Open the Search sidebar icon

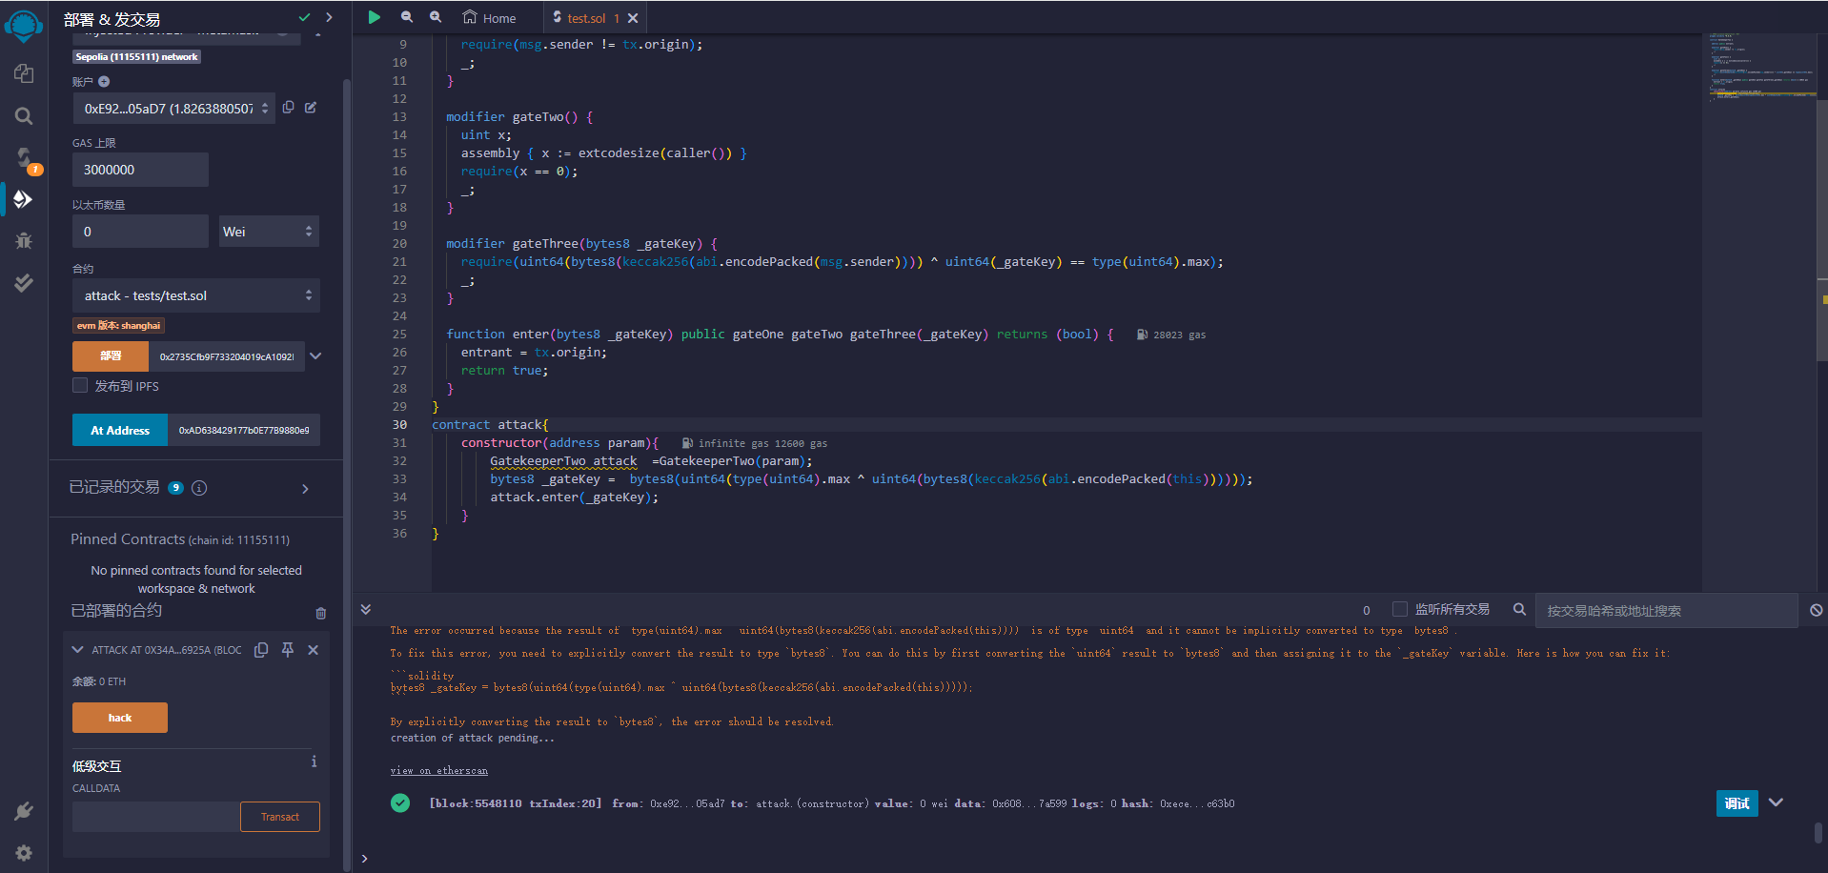click(x=24, y=116)
